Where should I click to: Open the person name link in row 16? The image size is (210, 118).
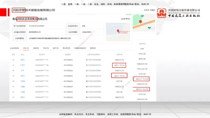coord(23,60)
